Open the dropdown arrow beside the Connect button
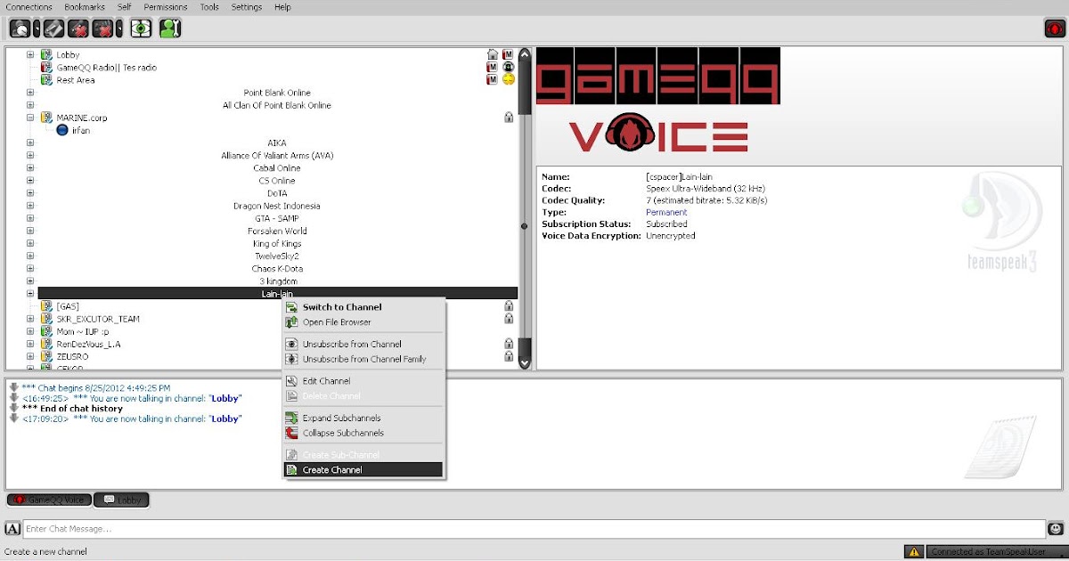Viewport: 1069px width, 561px height. pyautogui.click(x=36, y=28)
